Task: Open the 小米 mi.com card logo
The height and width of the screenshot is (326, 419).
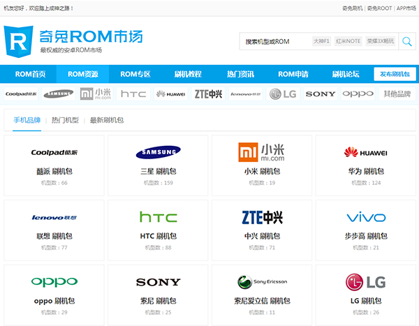Action: coord(261,152)
